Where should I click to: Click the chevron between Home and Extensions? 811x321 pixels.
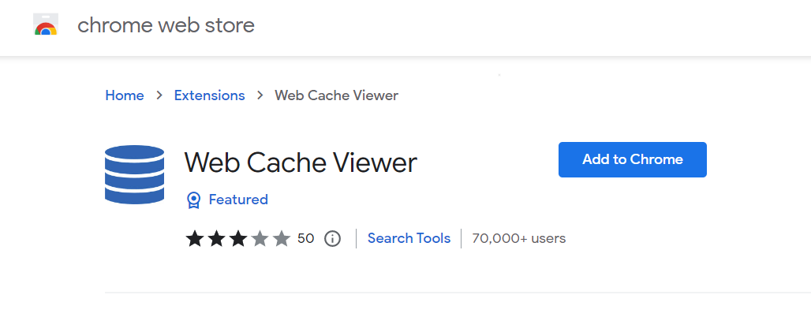[x=159, y=95]
